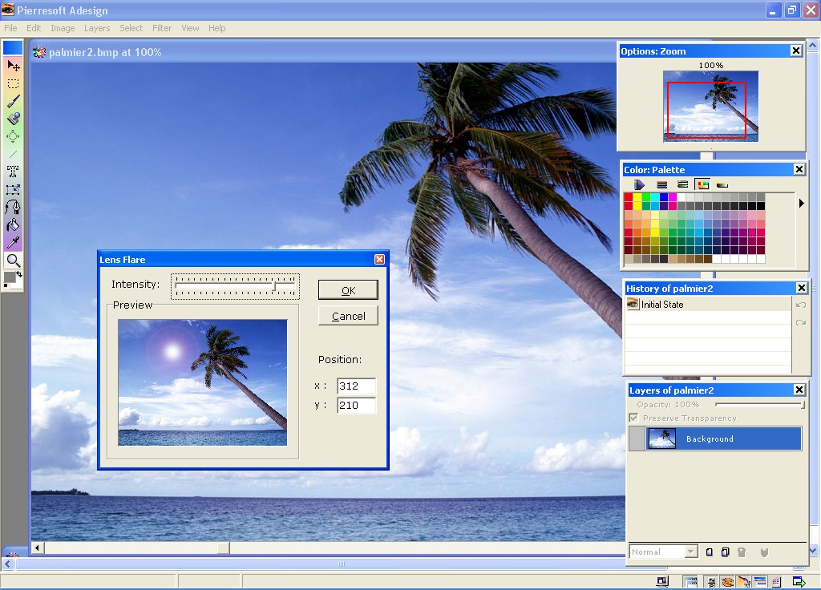Click the layer Opacity slider

(760, 404)
